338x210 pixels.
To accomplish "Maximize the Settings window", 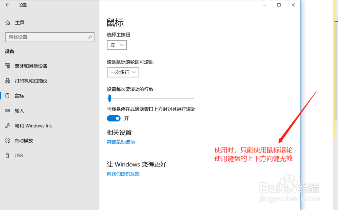I will coord(279,5).
